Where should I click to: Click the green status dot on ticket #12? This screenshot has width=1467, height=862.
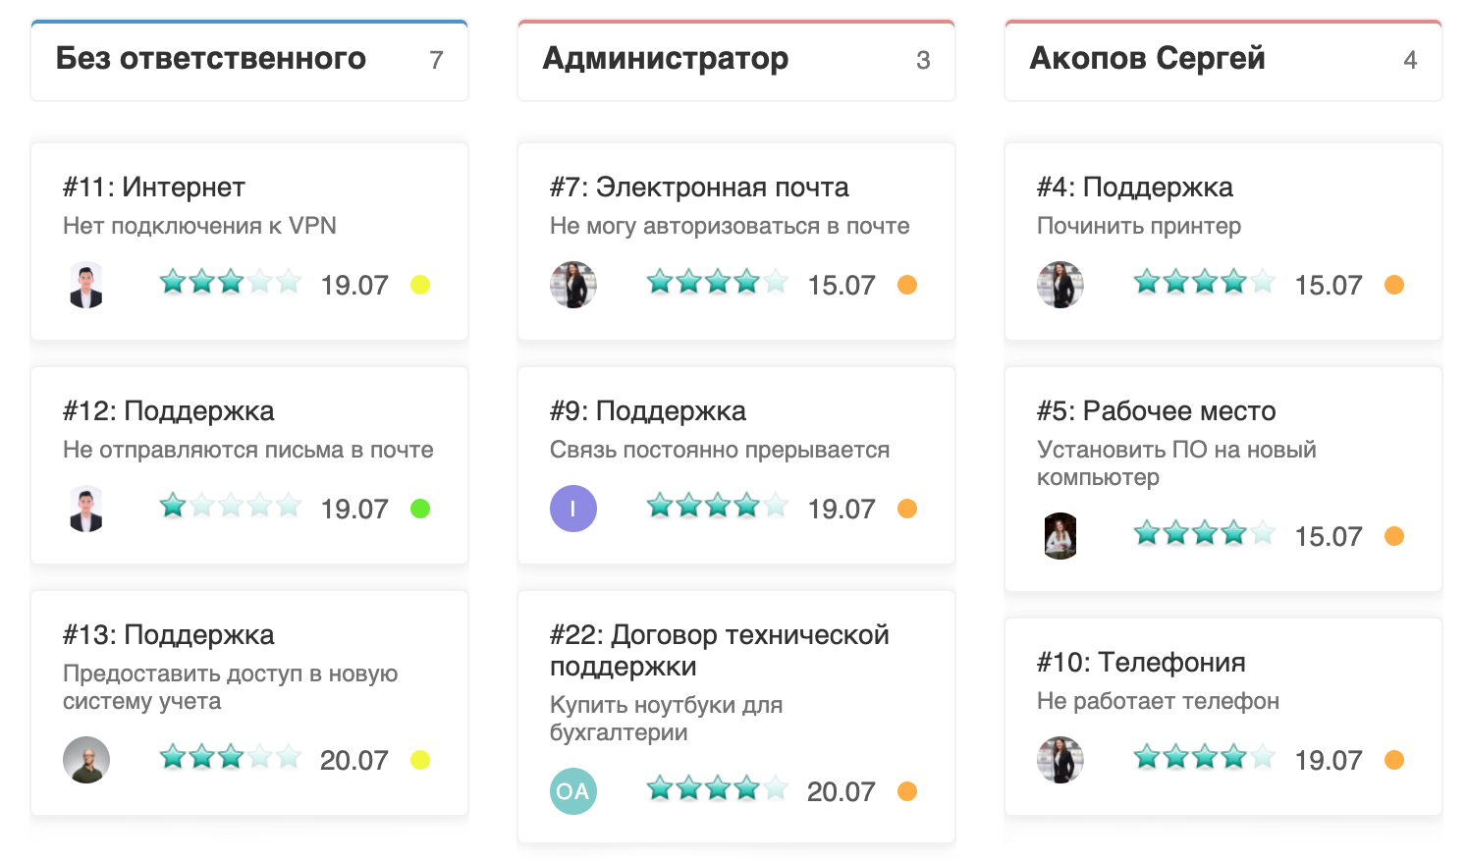pyautogui.click(x=420, y=509)
